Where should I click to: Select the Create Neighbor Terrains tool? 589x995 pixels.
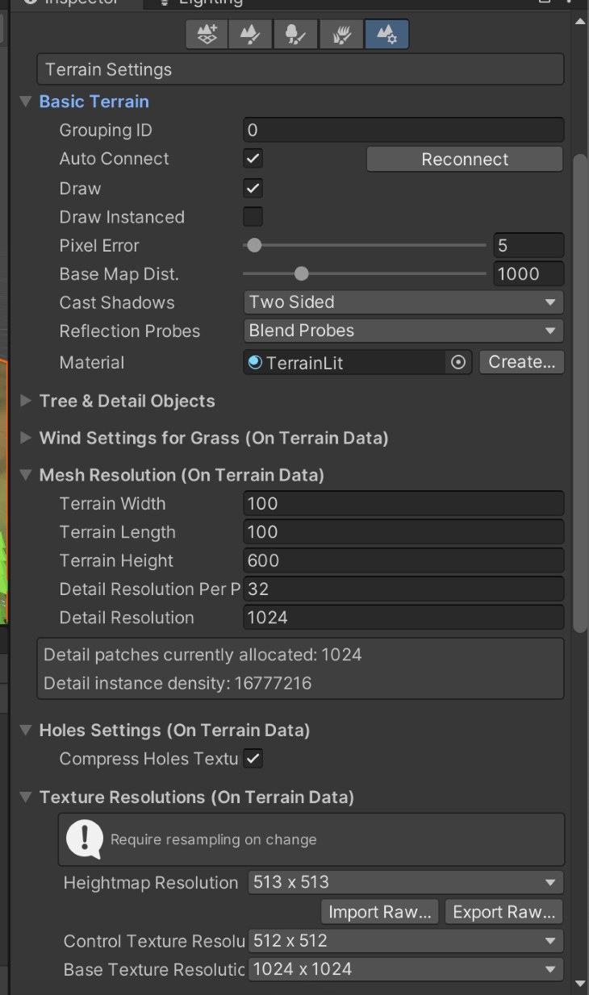(207, 35)
